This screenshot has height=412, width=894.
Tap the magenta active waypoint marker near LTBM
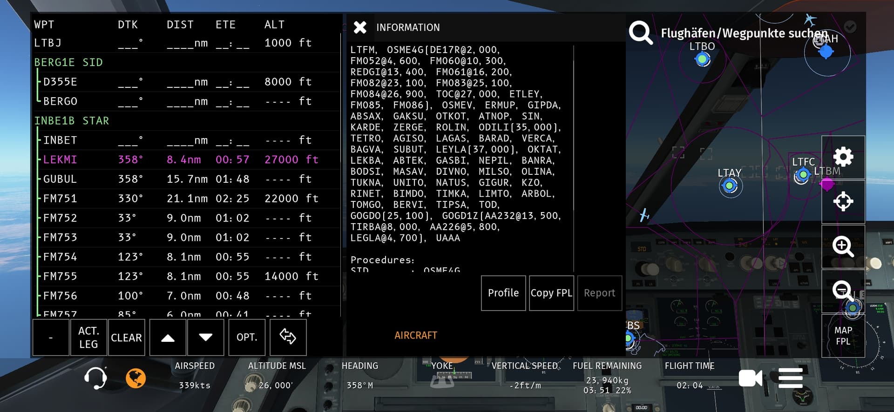click(827, 185)
